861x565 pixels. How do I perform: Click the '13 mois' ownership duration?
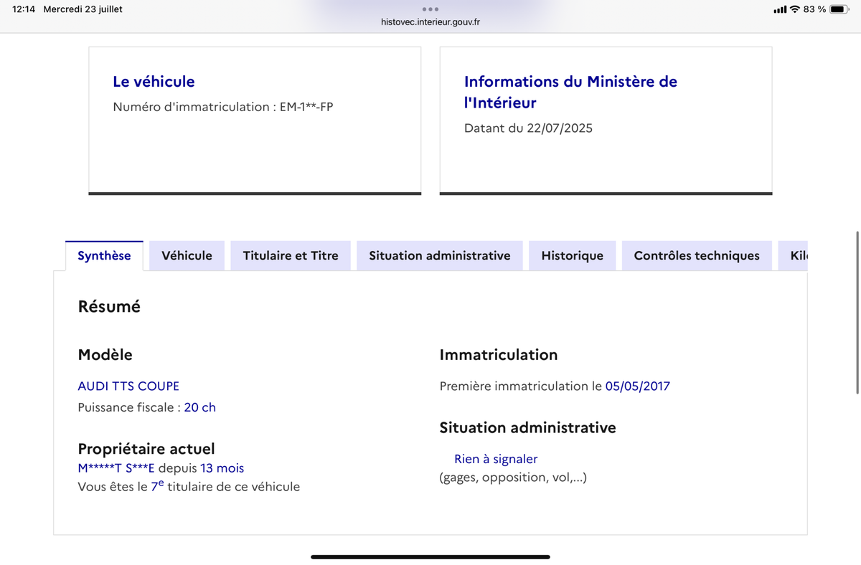222,468
